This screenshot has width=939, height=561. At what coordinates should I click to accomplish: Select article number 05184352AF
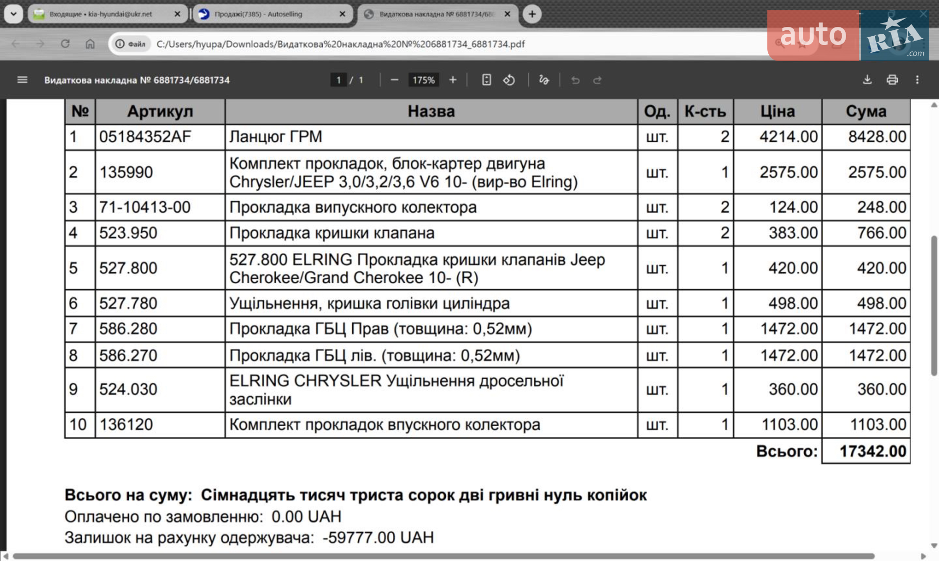coord(145,137)
